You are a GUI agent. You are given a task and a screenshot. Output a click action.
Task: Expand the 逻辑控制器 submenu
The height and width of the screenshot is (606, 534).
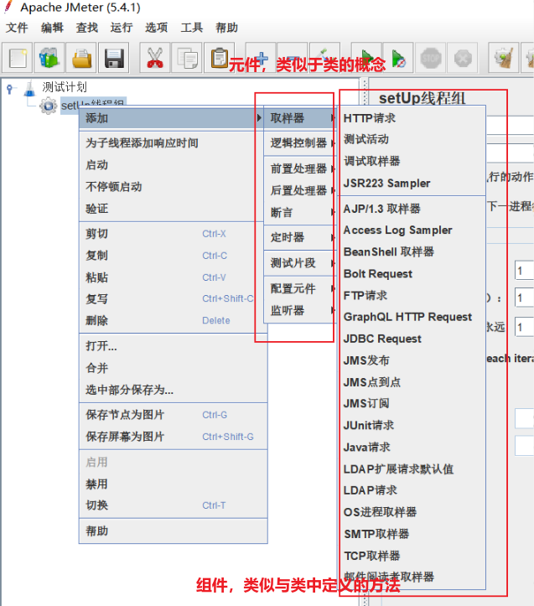299,143
